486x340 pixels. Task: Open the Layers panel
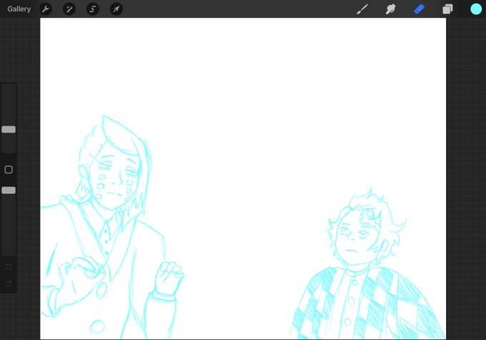447,9
